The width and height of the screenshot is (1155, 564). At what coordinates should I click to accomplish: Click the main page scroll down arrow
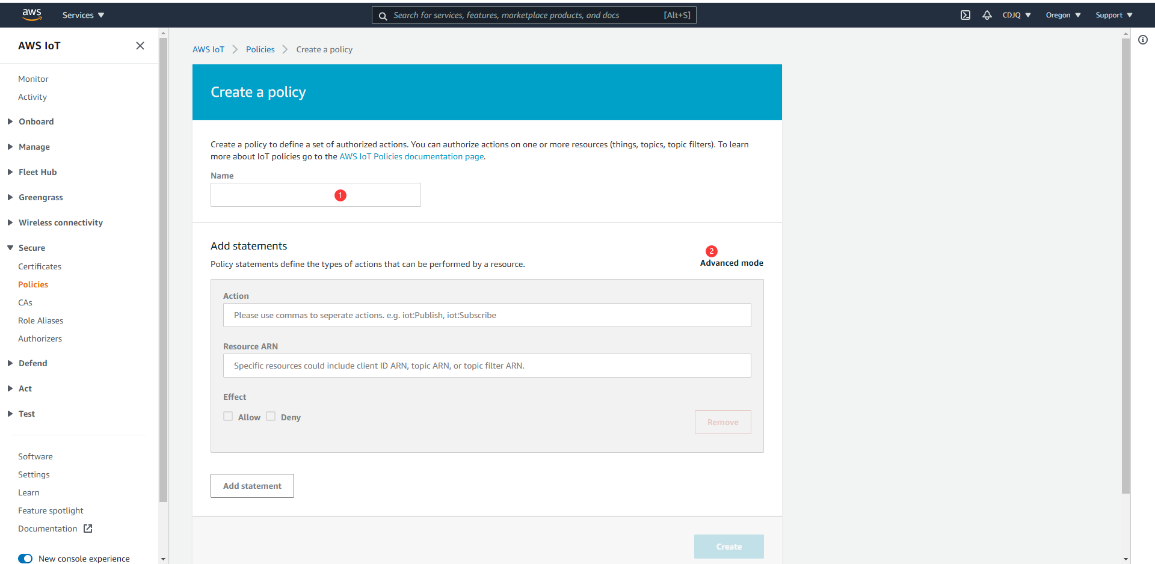pos(1126,559)
